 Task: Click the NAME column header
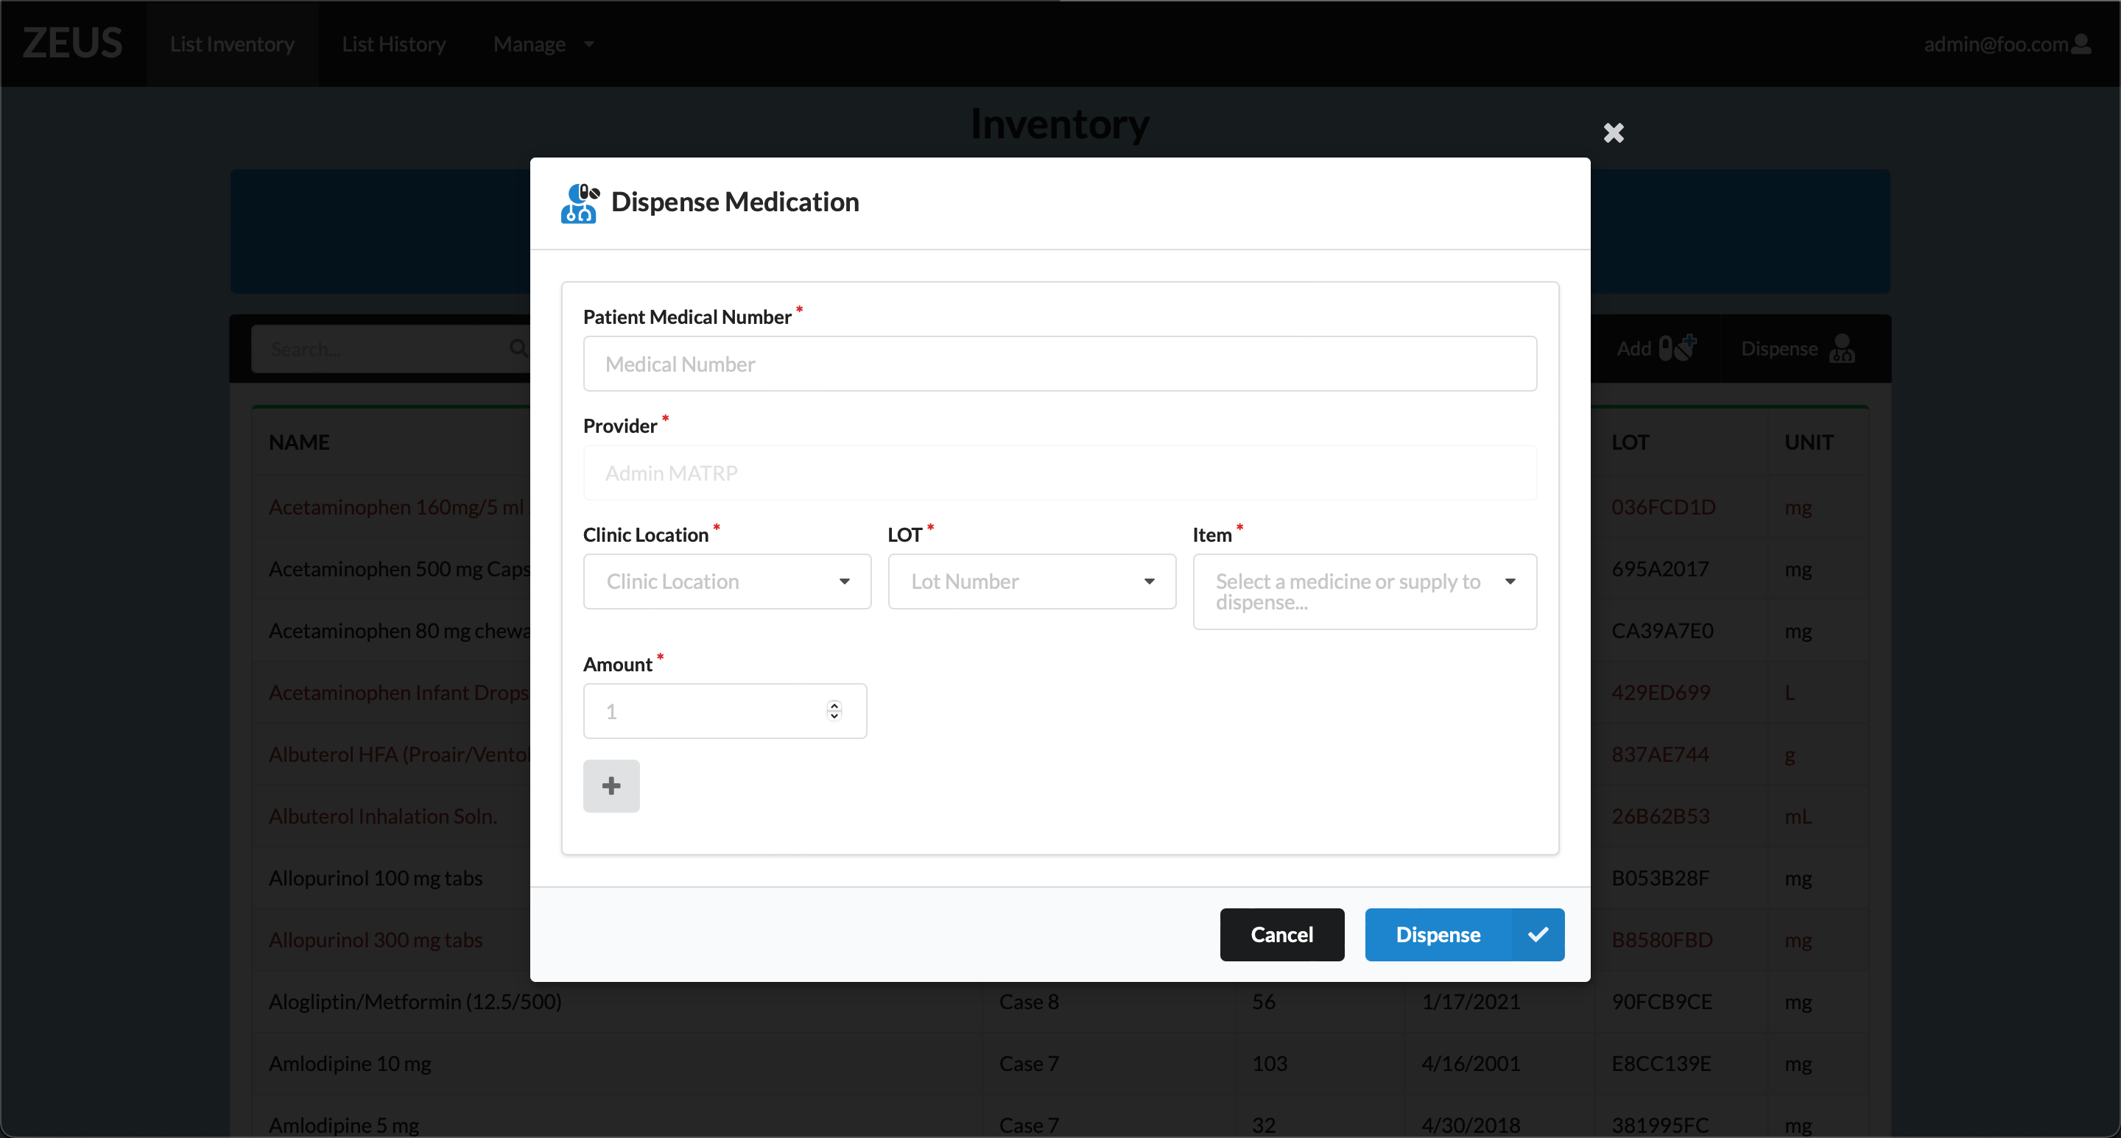click(299, 442)
